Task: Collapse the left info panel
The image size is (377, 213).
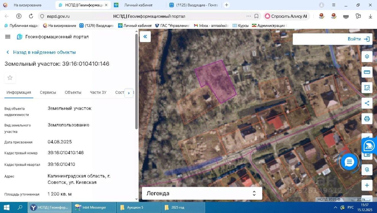Action: [x=145, y=37]
